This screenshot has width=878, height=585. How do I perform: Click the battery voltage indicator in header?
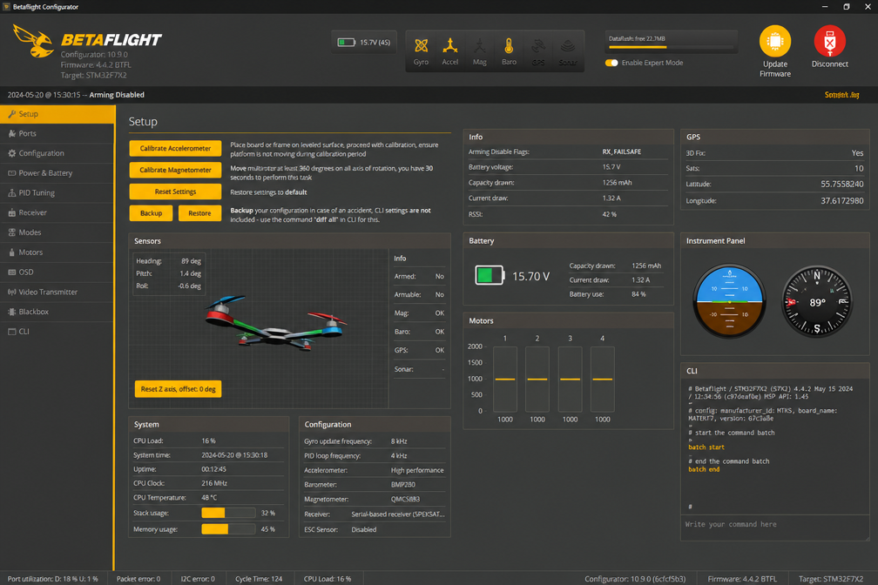364,42
